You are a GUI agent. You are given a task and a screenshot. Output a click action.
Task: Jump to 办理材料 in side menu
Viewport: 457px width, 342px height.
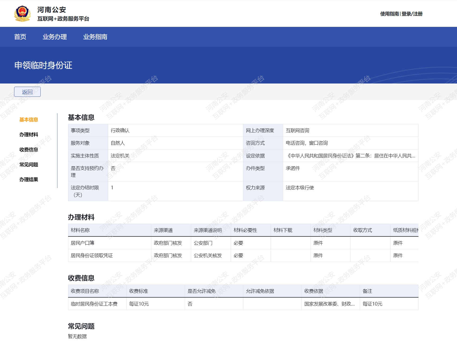click(x=29, y=135)
